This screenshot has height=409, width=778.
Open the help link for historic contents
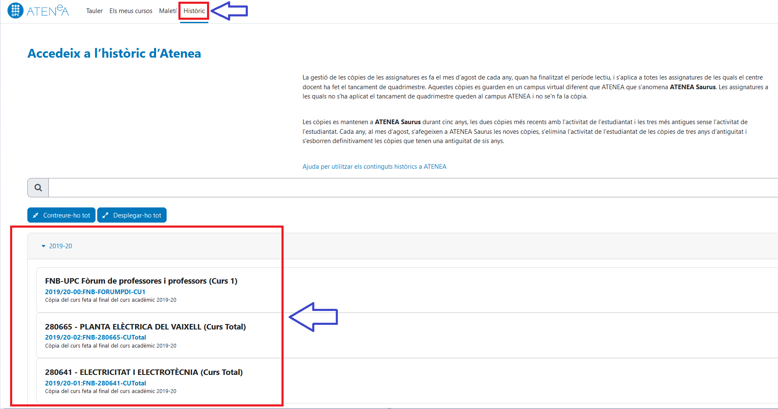click(x=374, y=167)
